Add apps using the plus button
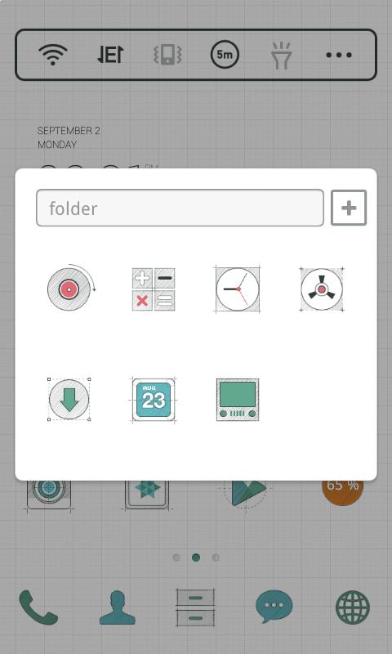392x654 pixels. pyautogui.click(x=349, y=208)
